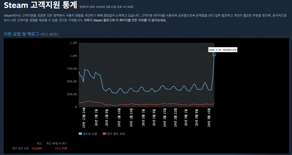
Task: Click the 26년 1월 8일 x-axis date label
Action: [107, 118]
